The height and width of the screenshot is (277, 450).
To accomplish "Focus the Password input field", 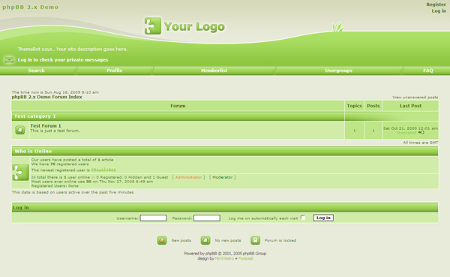I will [x=207, y=218].
